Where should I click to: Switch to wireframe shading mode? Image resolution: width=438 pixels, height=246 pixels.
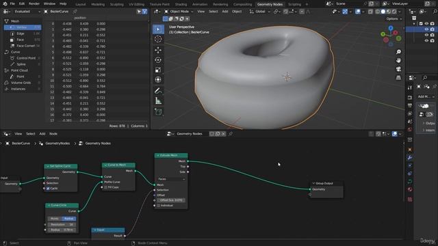coord(378,12)
